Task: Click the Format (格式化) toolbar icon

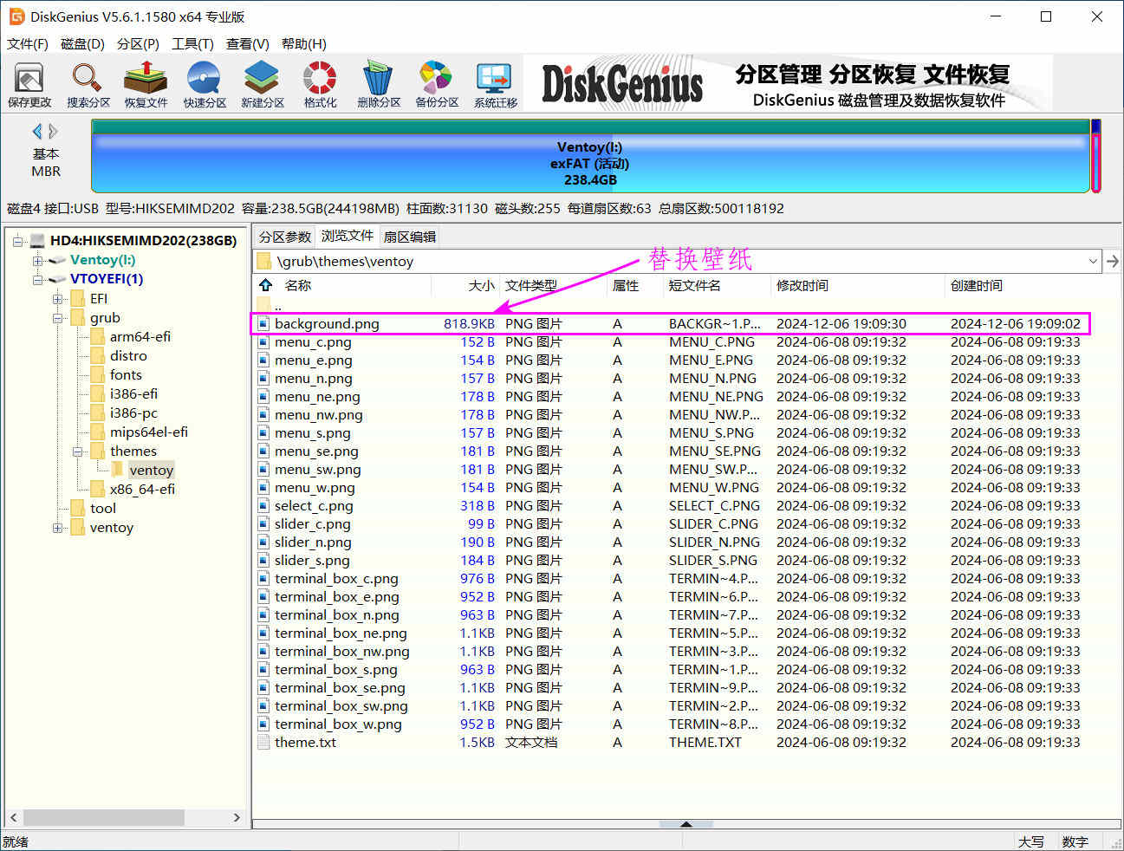Action: pyautogui.click(x=320, y=85)
